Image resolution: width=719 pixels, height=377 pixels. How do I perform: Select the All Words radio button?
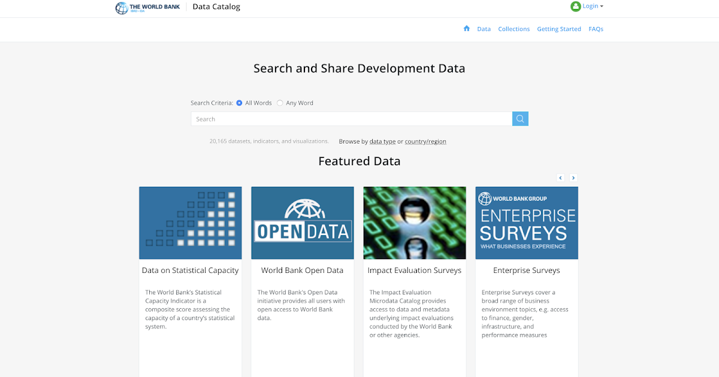[x=238, y=103]
